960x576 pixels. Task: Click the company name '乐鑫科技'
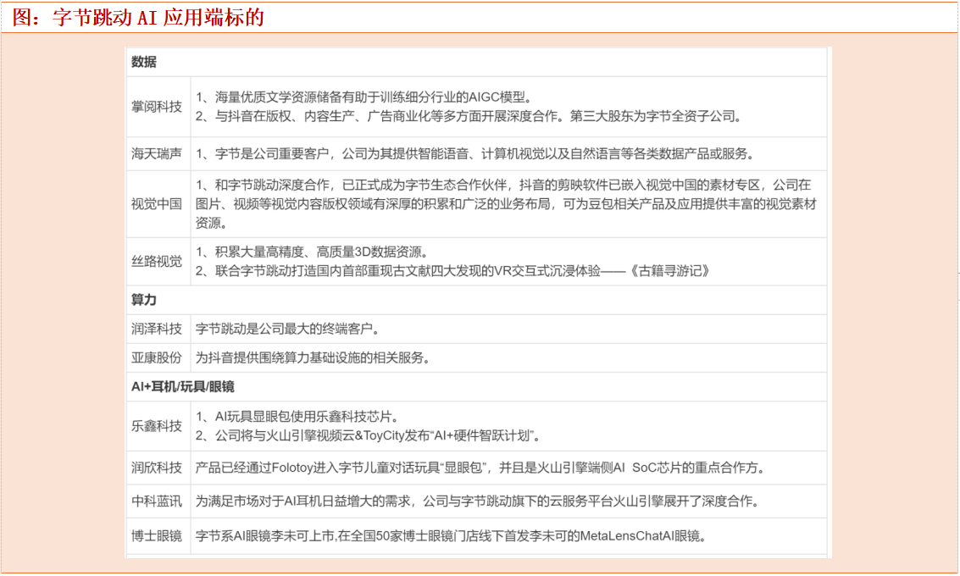157,426
